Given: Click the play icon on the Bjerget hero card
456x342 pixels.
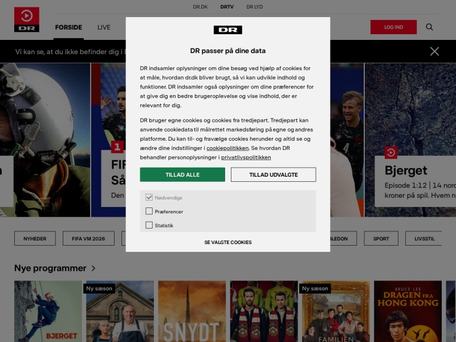Looking at the screenshot, I should click(391, 152).
